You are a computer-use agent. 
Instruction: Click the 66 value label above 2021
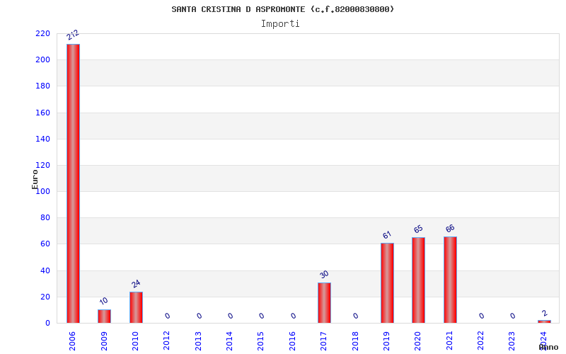click(450, 228)
